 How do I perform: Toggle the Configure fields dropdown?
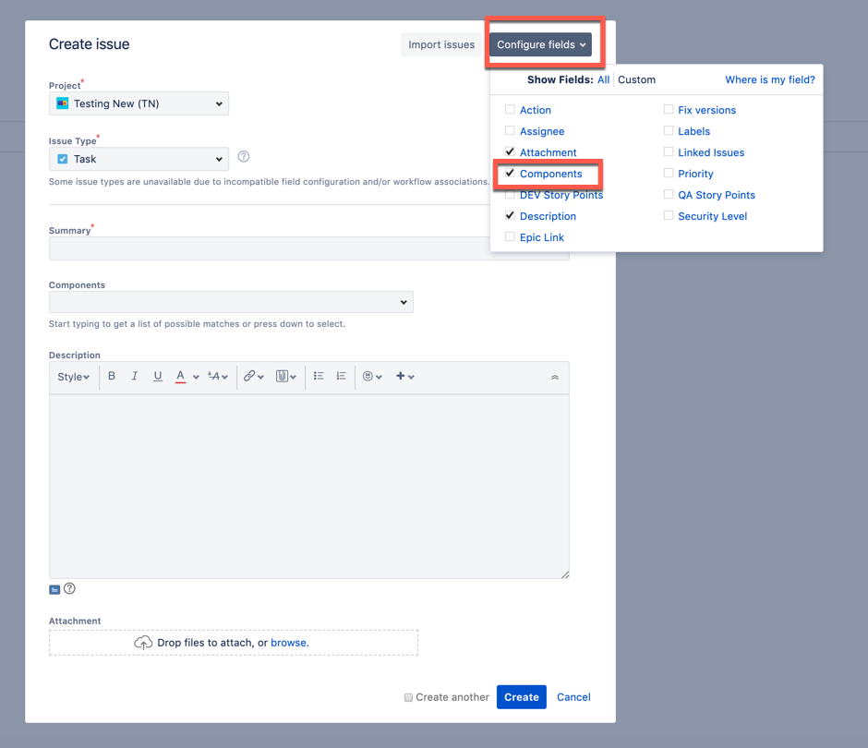[x=540, y=44]
